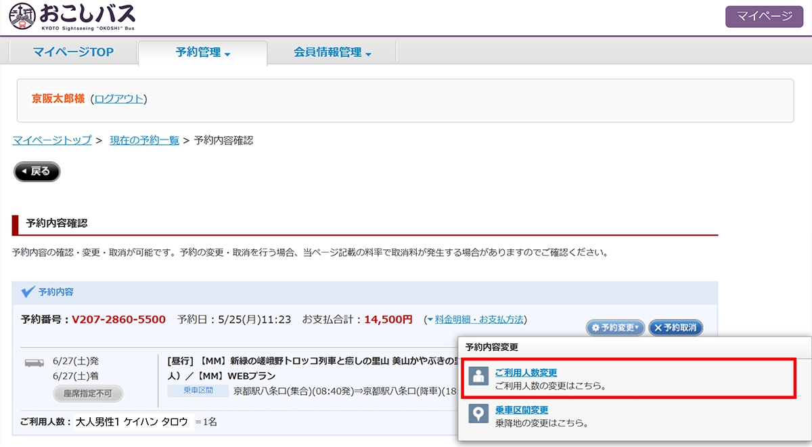The height and width of the screenshot is (447, 812).
Task: Click the 座席指定不可 disabled button
Action: (88, 393)
